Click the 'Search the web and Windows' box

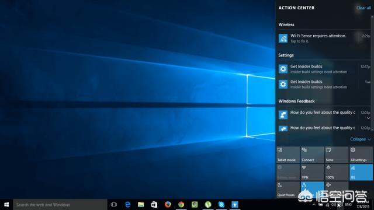click(x=60, y=205)
